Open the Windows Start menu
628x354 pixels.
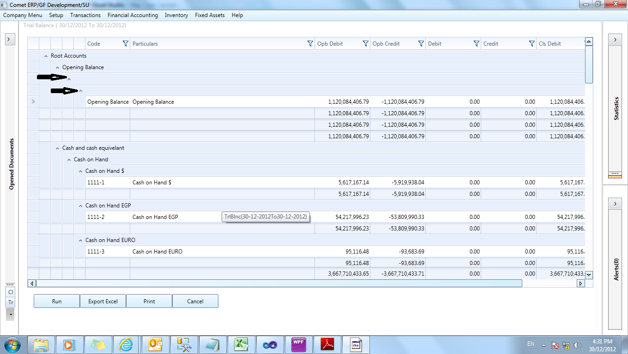11,344
